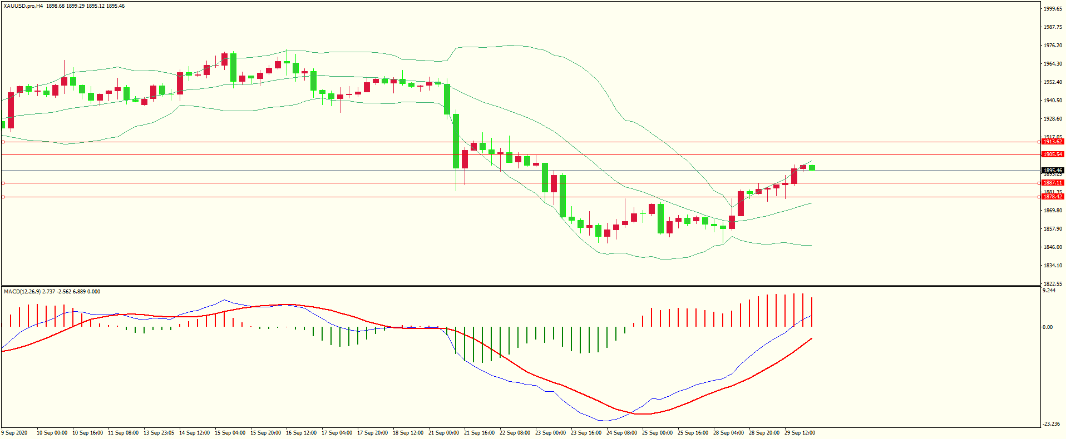The width and height of the screenshot is (1066, 439).
Task: Click the 21 Sep 00:00 time label
Action: pos(443,433)
